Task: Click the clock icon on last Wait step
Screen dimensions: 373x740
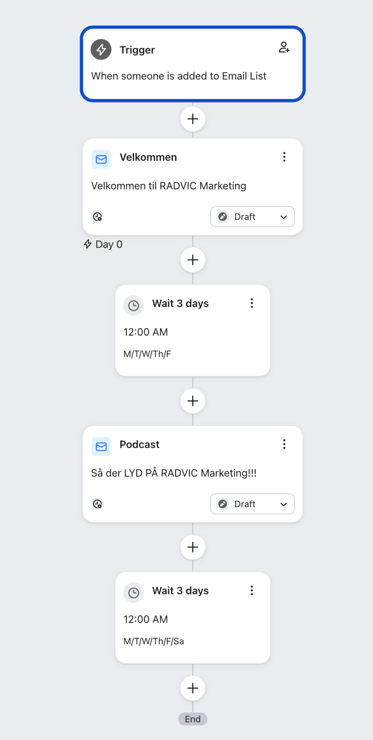Action: point(134,593)
